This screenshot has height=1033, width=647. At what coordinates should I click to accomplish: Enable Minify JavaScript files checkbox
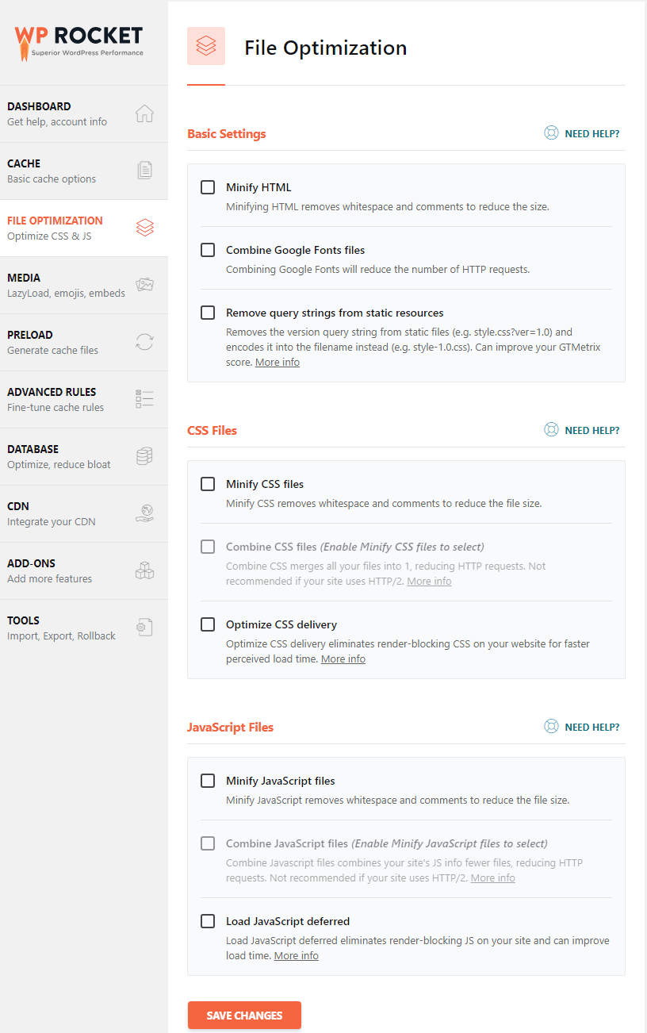(208, 781)
